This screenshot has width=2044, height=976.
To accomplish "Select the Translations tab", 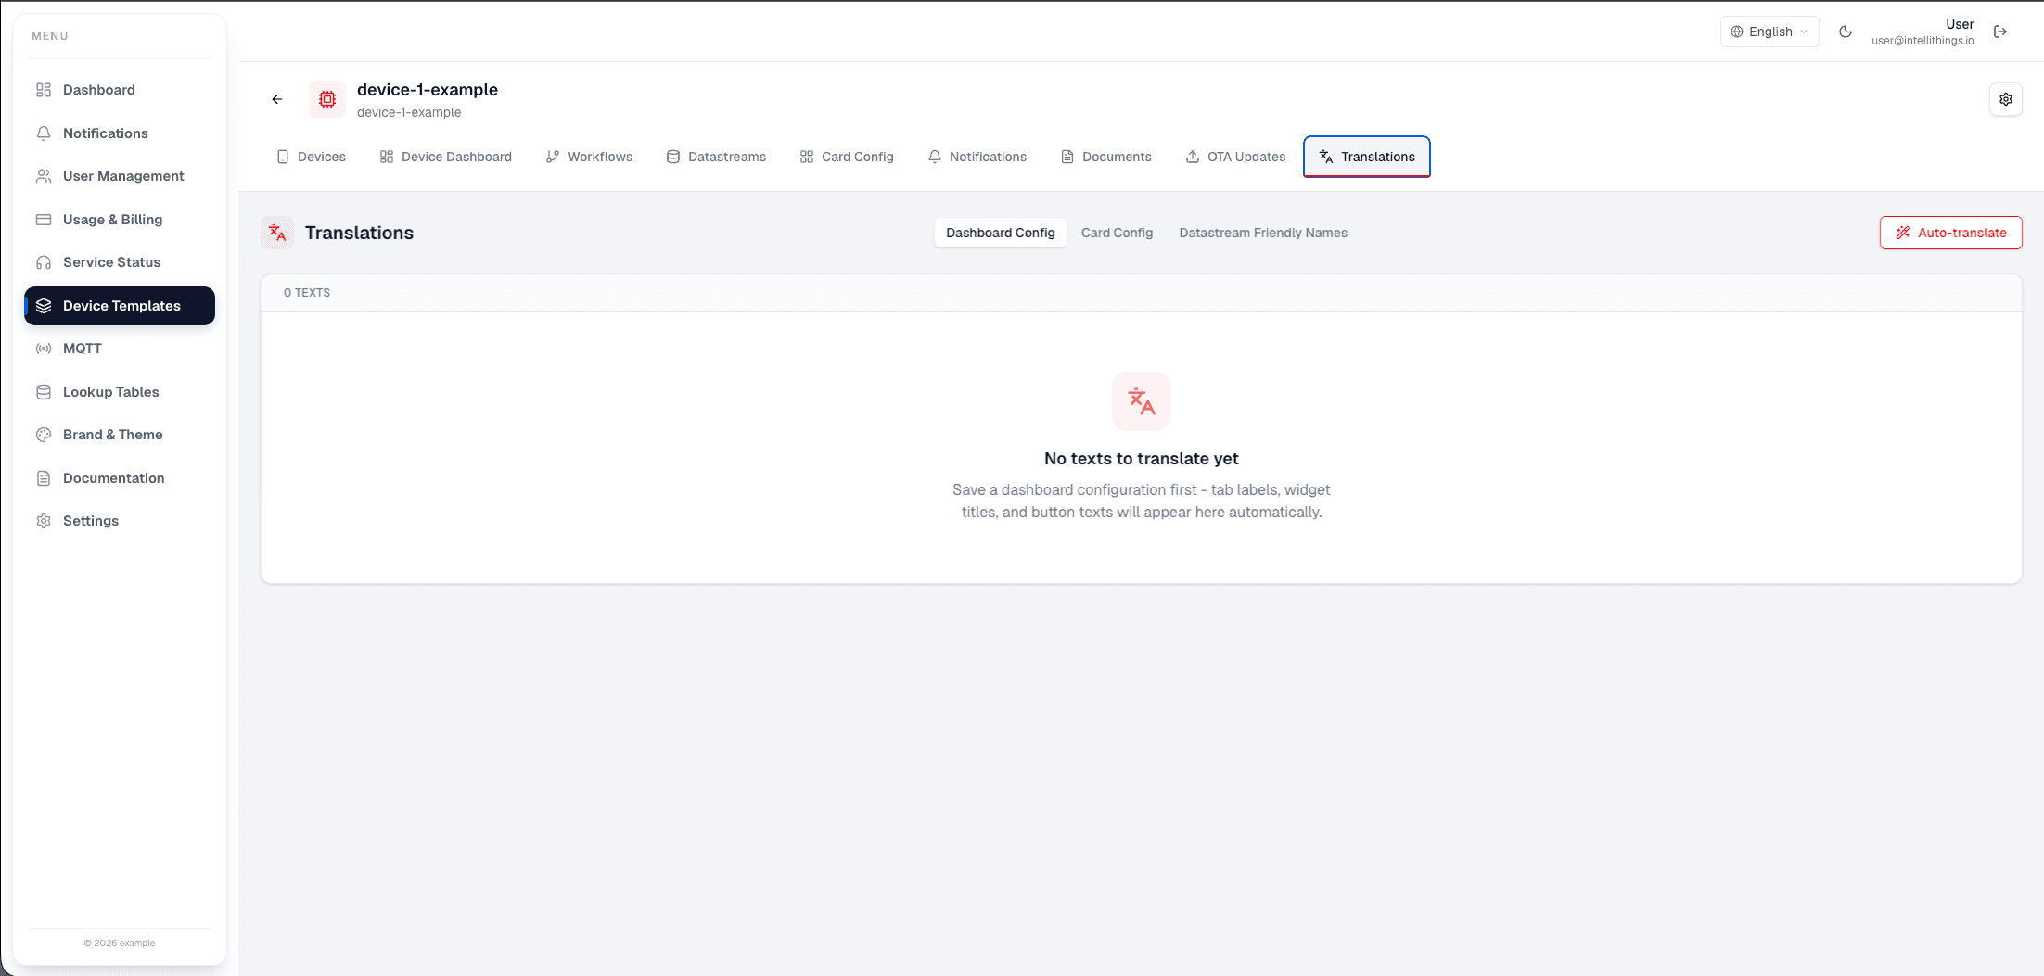I will pos(1367,157).
